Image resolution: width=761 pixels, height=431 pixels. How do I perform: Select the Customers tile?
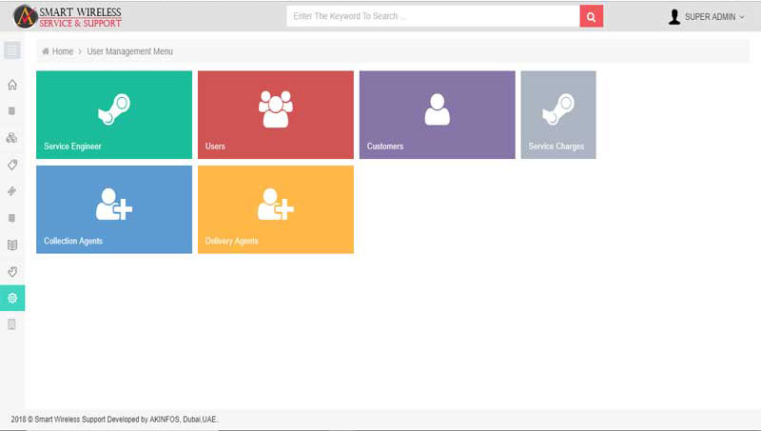coord(437,114)
